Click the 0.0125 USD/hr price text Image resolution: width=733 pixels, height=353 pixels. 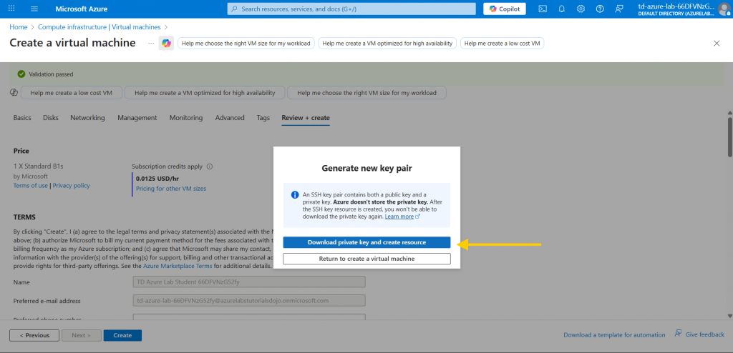[157, 179]
